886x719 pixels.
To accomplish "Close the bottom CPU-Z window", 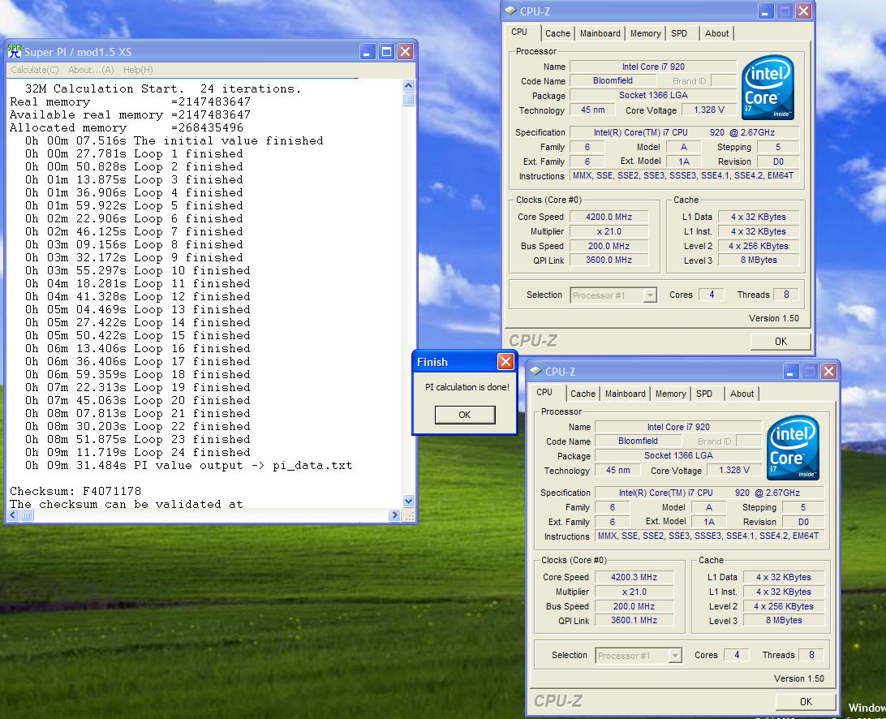I will click(x=828, y=372).
